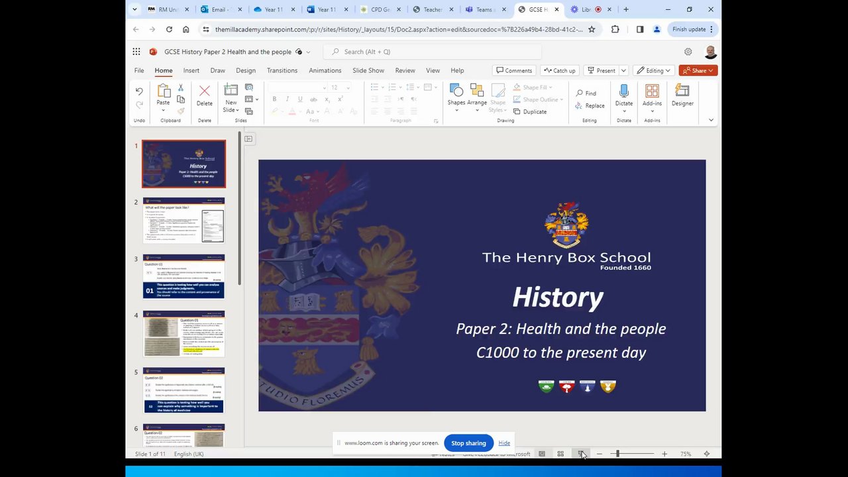Toggle the browser side panel

(640, 29)
